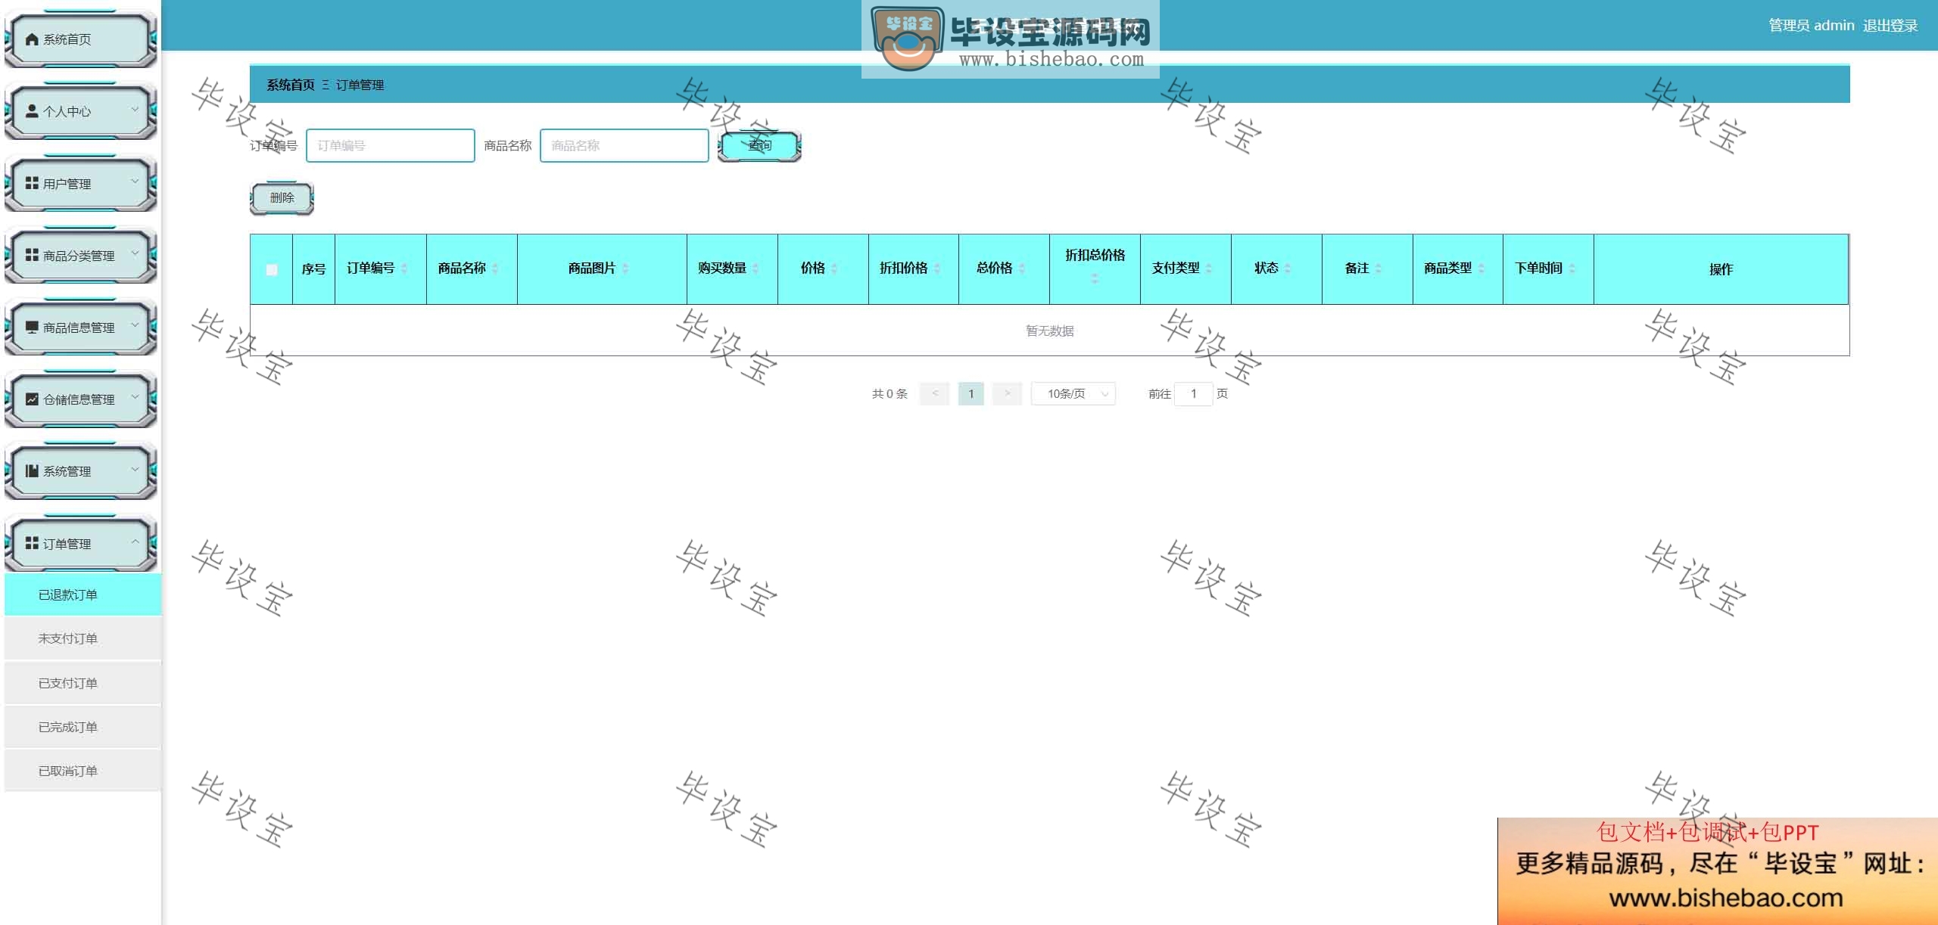
Task: Open the 10条/页 page size dropdown
Action: tap(1073, 393)
